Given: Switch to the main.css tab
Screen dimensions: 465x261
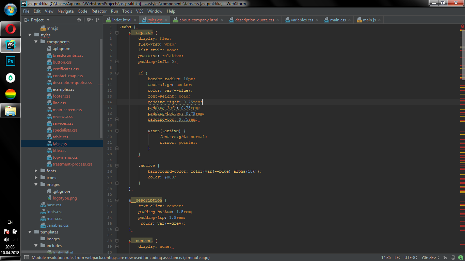Looking at the screenshot, I should [x=338, y=20].
